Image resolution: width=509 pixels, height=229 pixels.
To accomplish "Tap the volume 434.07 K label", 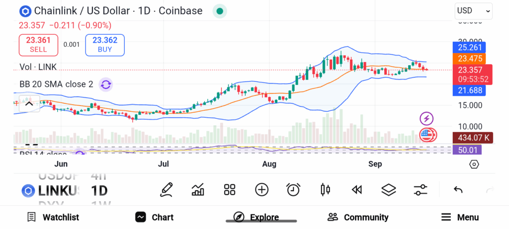I will click(473, 138).
